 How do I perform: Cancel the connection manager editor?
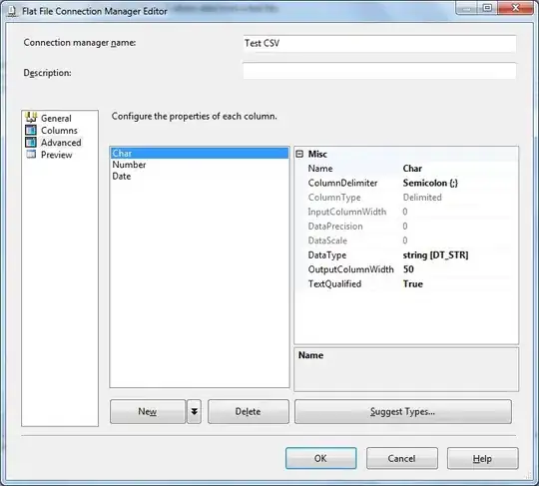pos(402,458)
